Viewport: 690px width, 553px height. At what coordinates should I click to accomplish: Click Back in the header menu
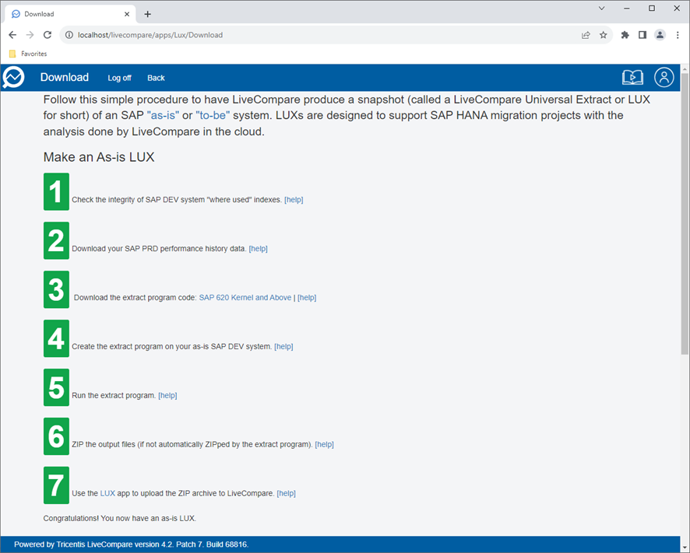(x=156, y=78)
